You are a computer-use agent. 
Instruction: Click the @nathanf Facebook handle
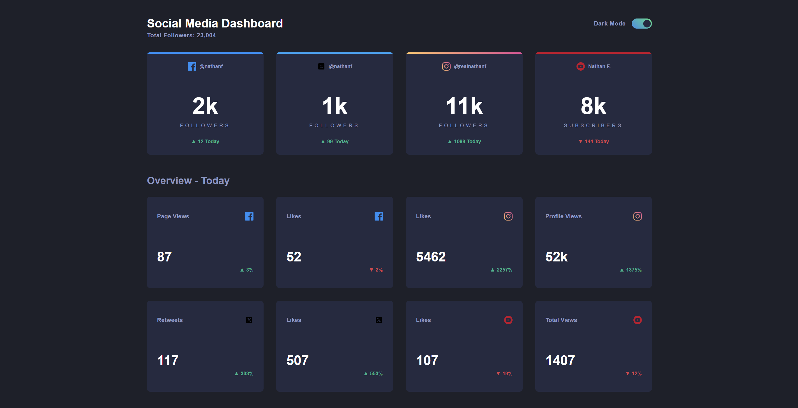[211, 66]
